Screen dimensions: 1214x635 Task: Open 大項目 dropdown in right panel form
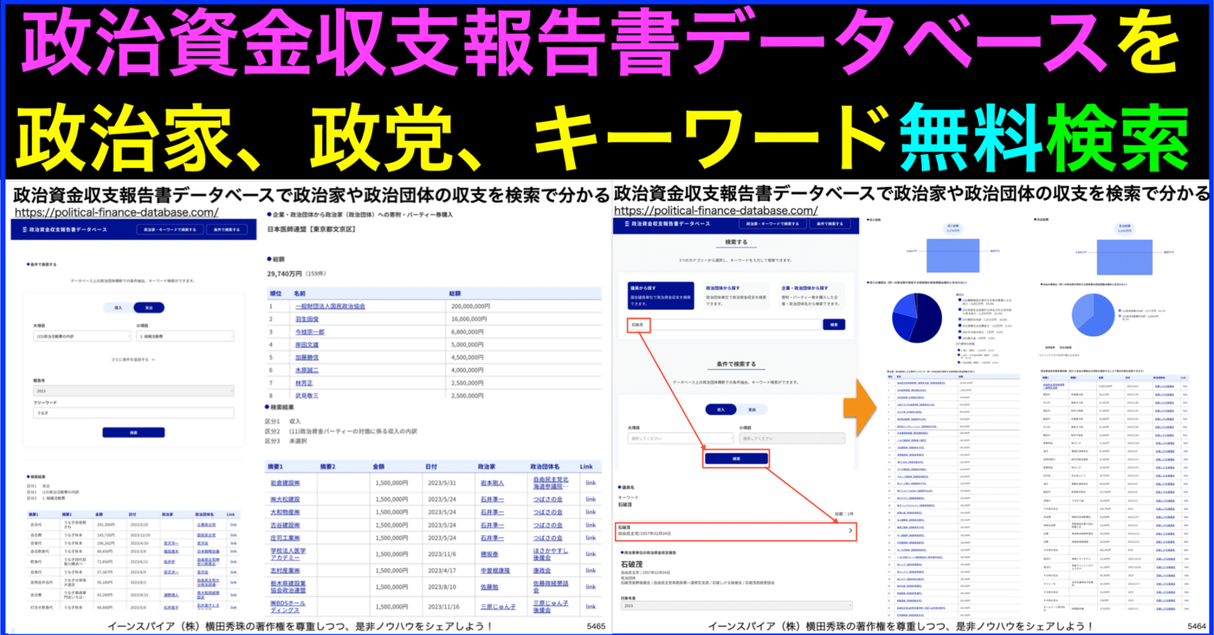click(680, 438)
